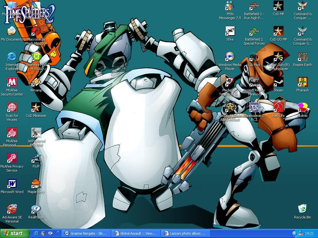This screenshot has width=318, height=238.
Task: Launch the MapleStory shortcut
Action: pyautogui.click(x=36, y=184)
